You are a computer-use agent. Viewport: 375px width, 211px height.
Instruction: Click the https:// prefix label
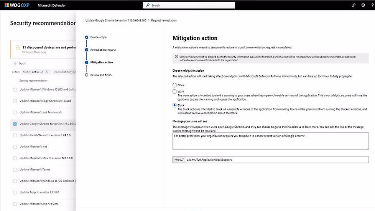[179, 160]
